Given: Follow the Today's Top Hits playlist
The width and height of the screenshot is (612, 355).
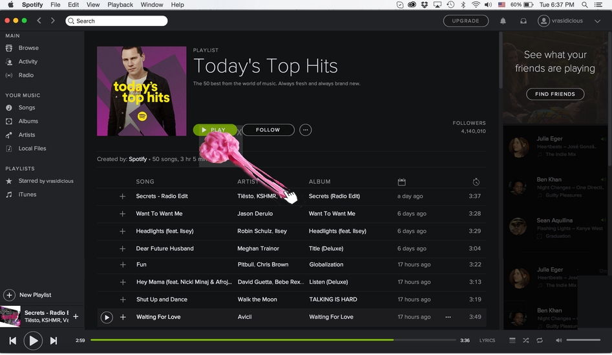Looking at the screenshot, I should [x=268, y=130].
